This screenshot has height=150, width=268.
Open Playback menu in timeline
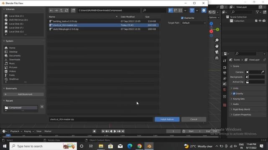coord(16,131)
